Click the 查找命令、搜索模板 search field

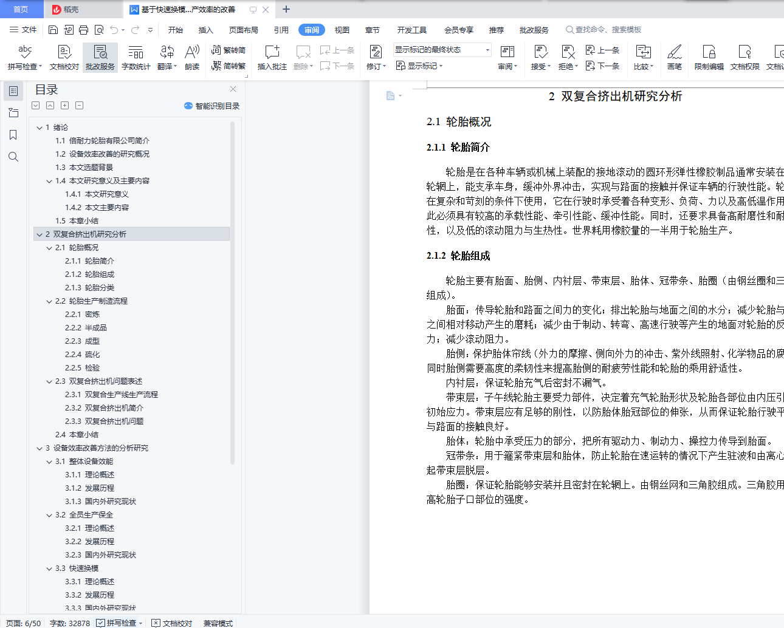tap(603, 30)
